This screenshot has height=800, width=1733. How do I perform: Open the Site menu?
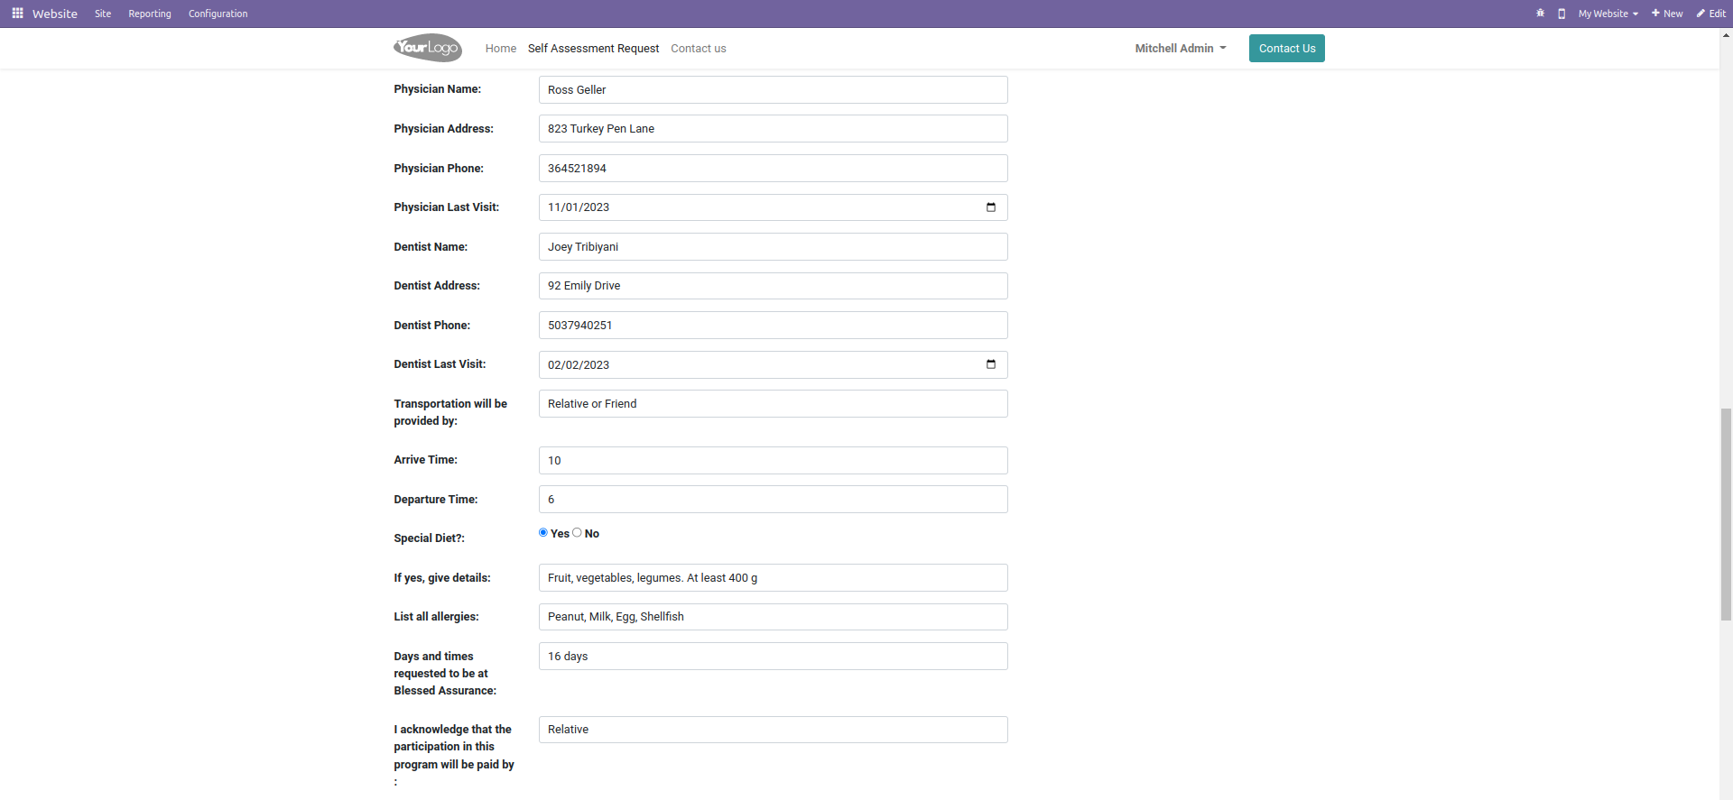(103, 14)
